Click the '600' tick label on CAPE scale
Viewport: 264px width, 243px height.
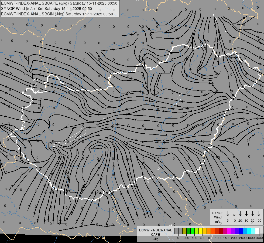(x=203, y=238)
